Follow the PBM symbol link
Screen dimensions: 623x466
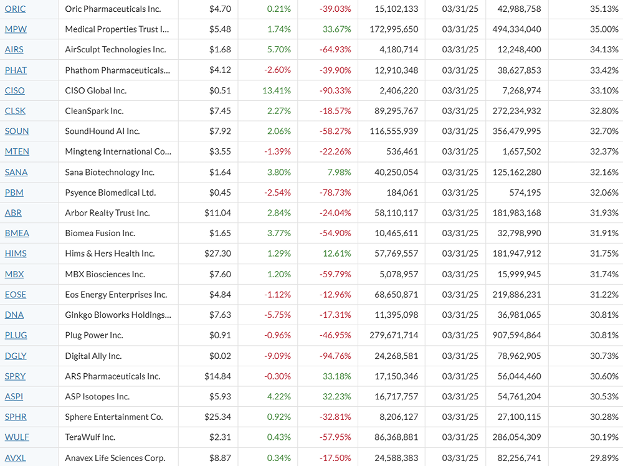[x=14, y=193]
